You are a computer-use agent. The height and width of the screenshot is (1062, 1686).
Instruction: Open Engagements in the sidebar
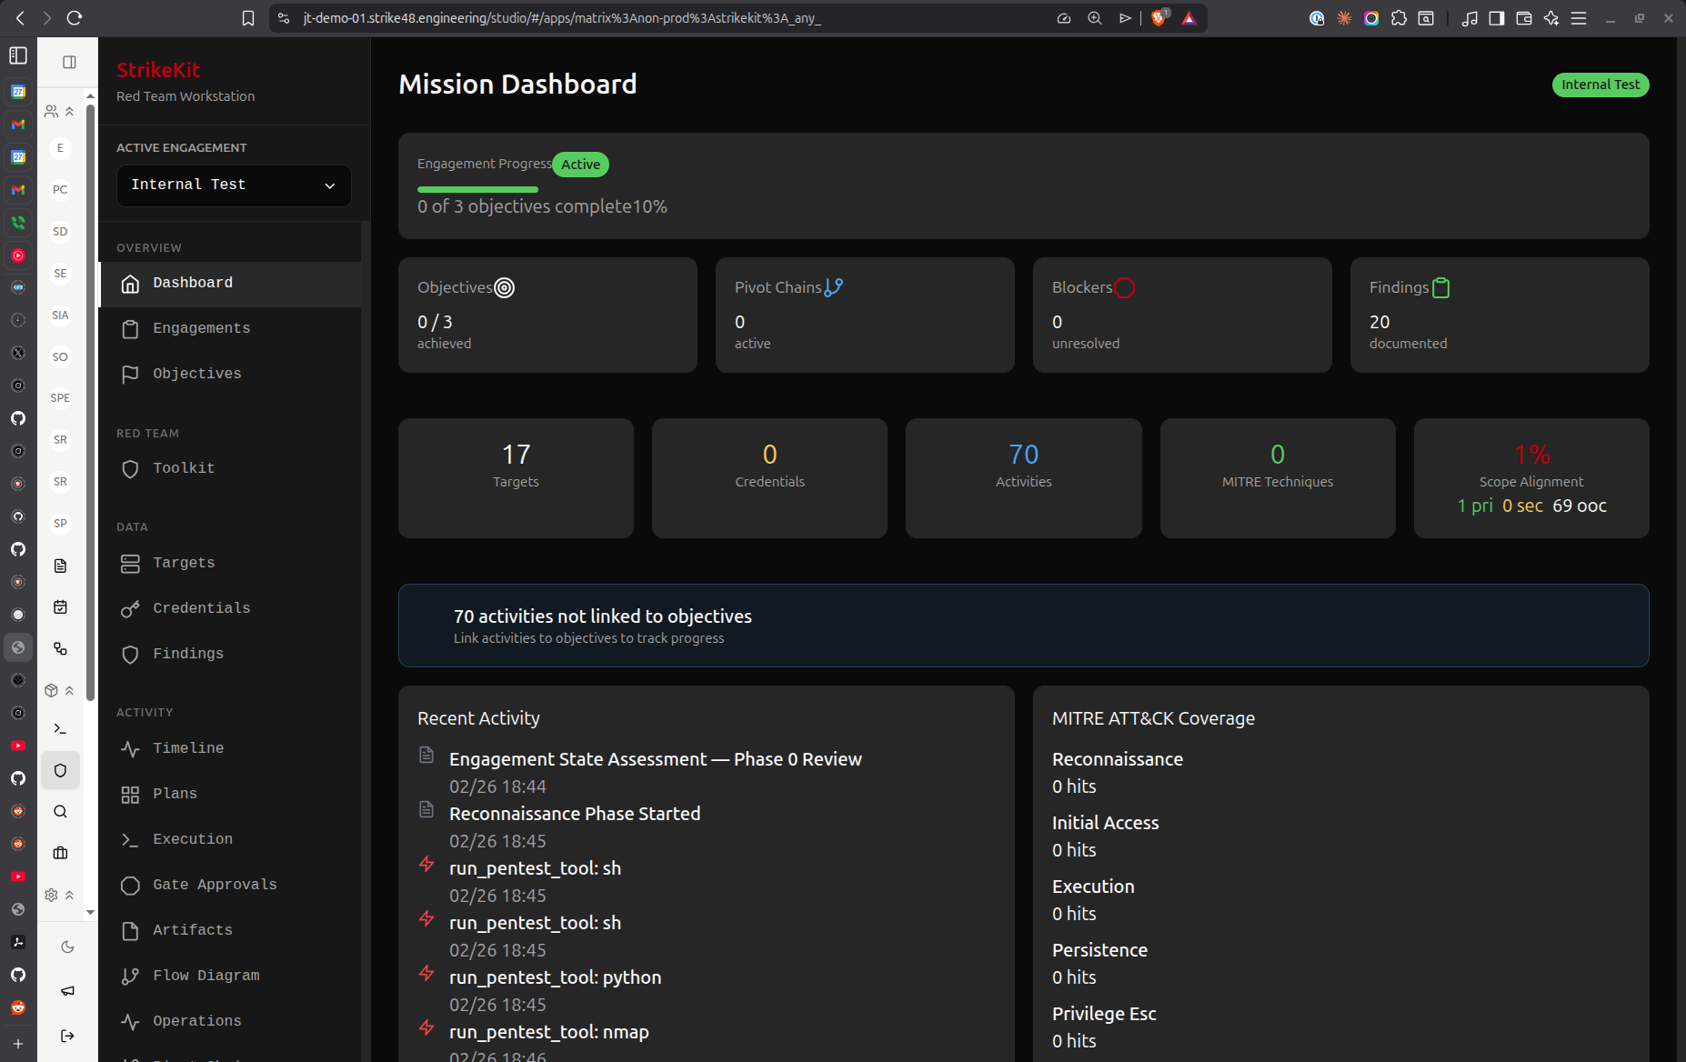229,329
